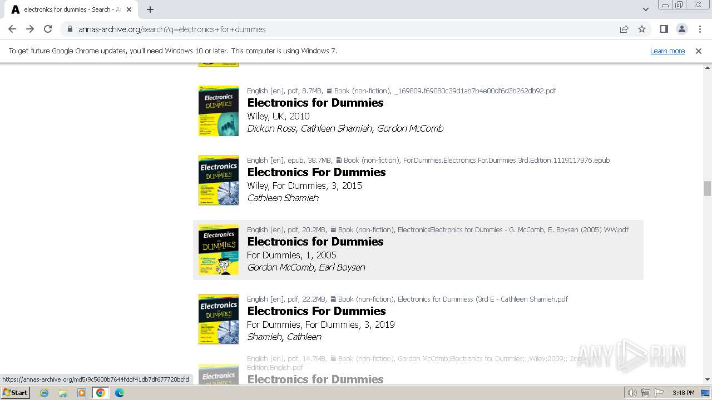Click the page vertical scrollbar thumb

(x=708, y=188)
